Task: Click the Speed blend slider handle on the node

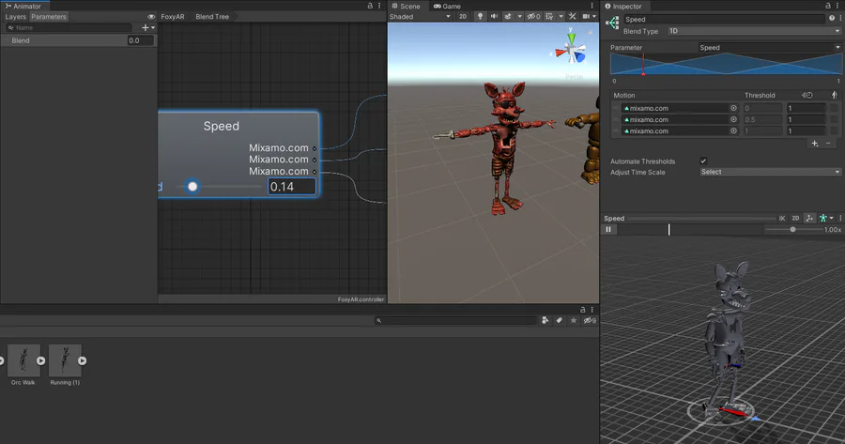Action: (x=192, y=187)
